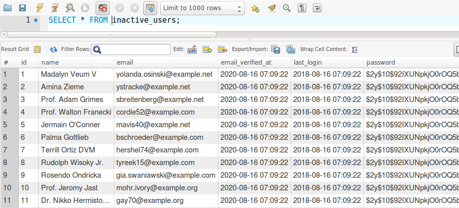Select the mavis40@example.net email cell
Screen dimensions: 459x208
[166, 125]
